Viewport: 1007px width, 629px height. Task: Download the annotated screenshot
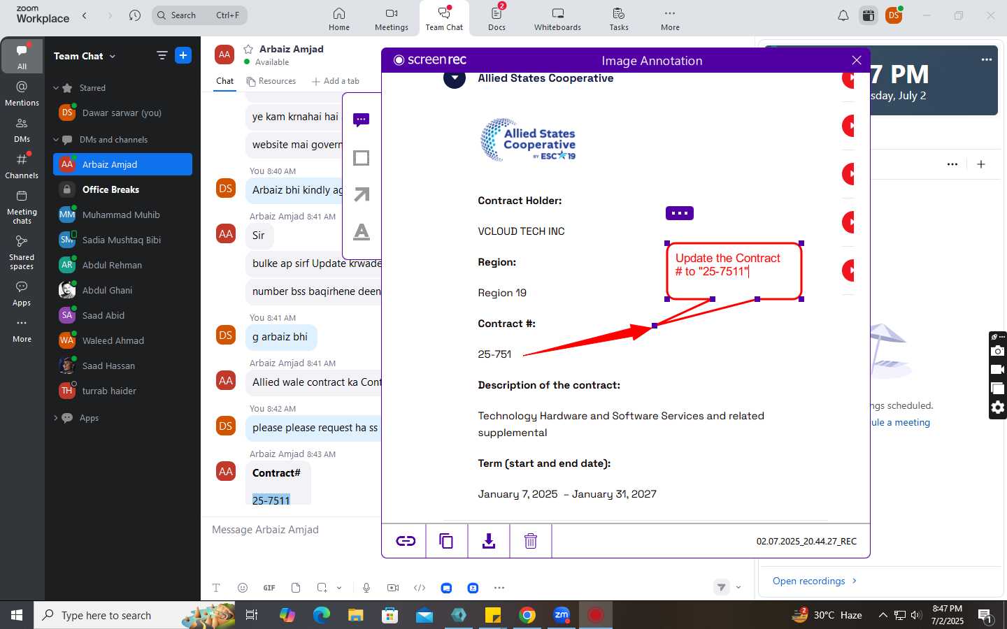coord(489,541)
